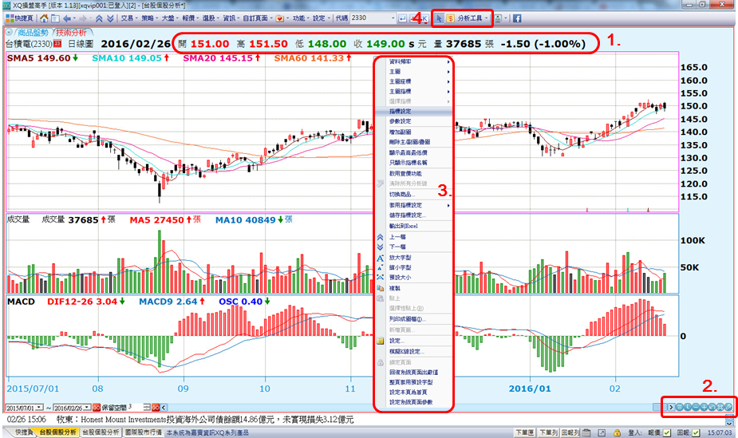Viewport: 738px width, 438px height.
Task: Open the 快捷頁 shortcut page button
Action: pyautogui.click(x=19, y=18)
